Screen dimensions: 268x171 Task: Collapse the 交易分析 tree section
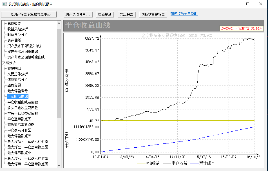point(9,63)
